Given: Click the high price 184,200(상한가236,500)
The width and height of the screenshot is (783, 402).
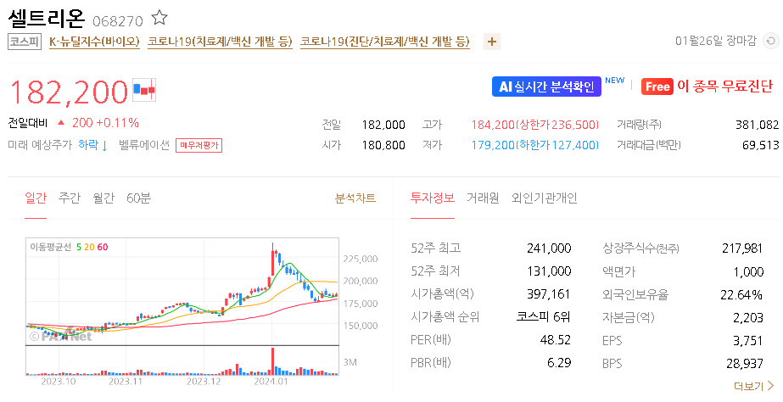Looking at the screenshot, I should click(x=534, y=125).
